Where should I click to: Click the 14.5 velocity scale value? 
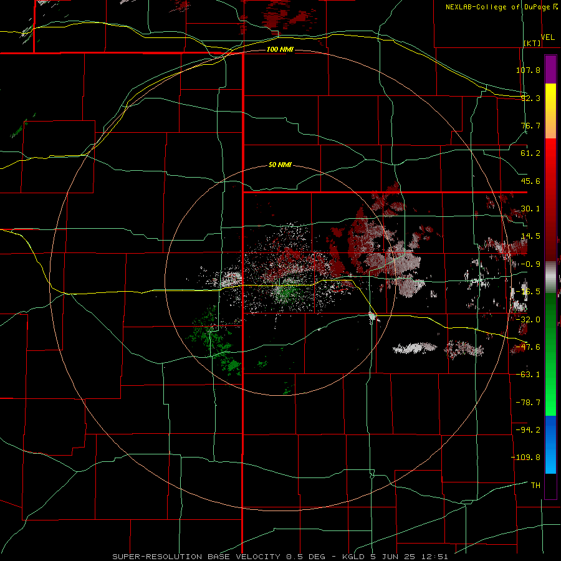point(530,236)
